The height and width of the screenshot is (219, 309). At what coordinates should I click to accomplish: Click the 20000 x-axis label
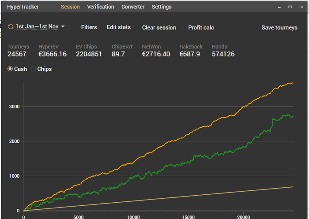tap(243, 217)
